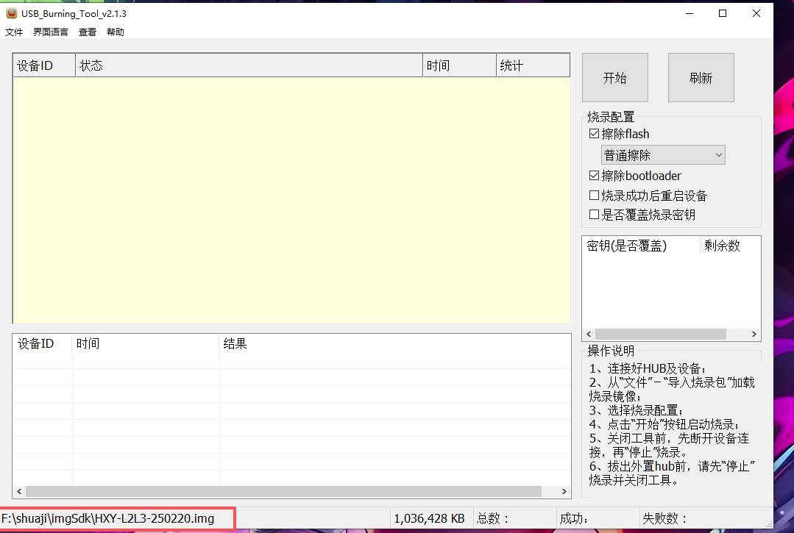Screen dimensions: 794x533
Task: Enable 烧录成功后重启设备 checkbox
Action: pyautogui.click(x=595, y=196)
